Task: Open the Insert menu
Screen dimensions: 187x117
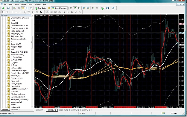Action: tap(17, 4)
